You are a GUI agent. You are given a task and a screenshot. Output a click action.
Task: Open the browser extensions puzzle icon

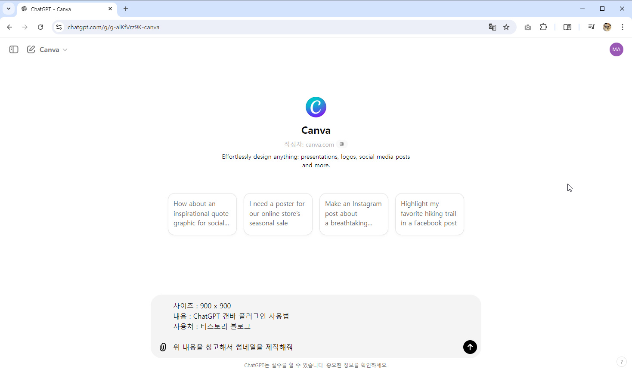click(544, 27)
